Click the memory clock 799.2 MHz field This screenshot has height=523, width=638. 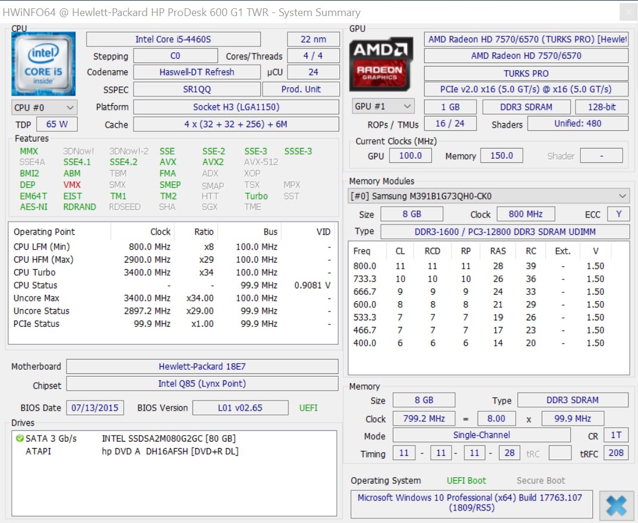click(x=424, y=418)
